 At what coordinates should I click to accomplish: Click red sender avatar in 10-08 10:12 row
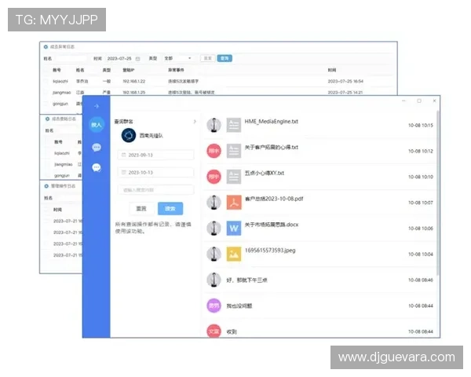214,151
